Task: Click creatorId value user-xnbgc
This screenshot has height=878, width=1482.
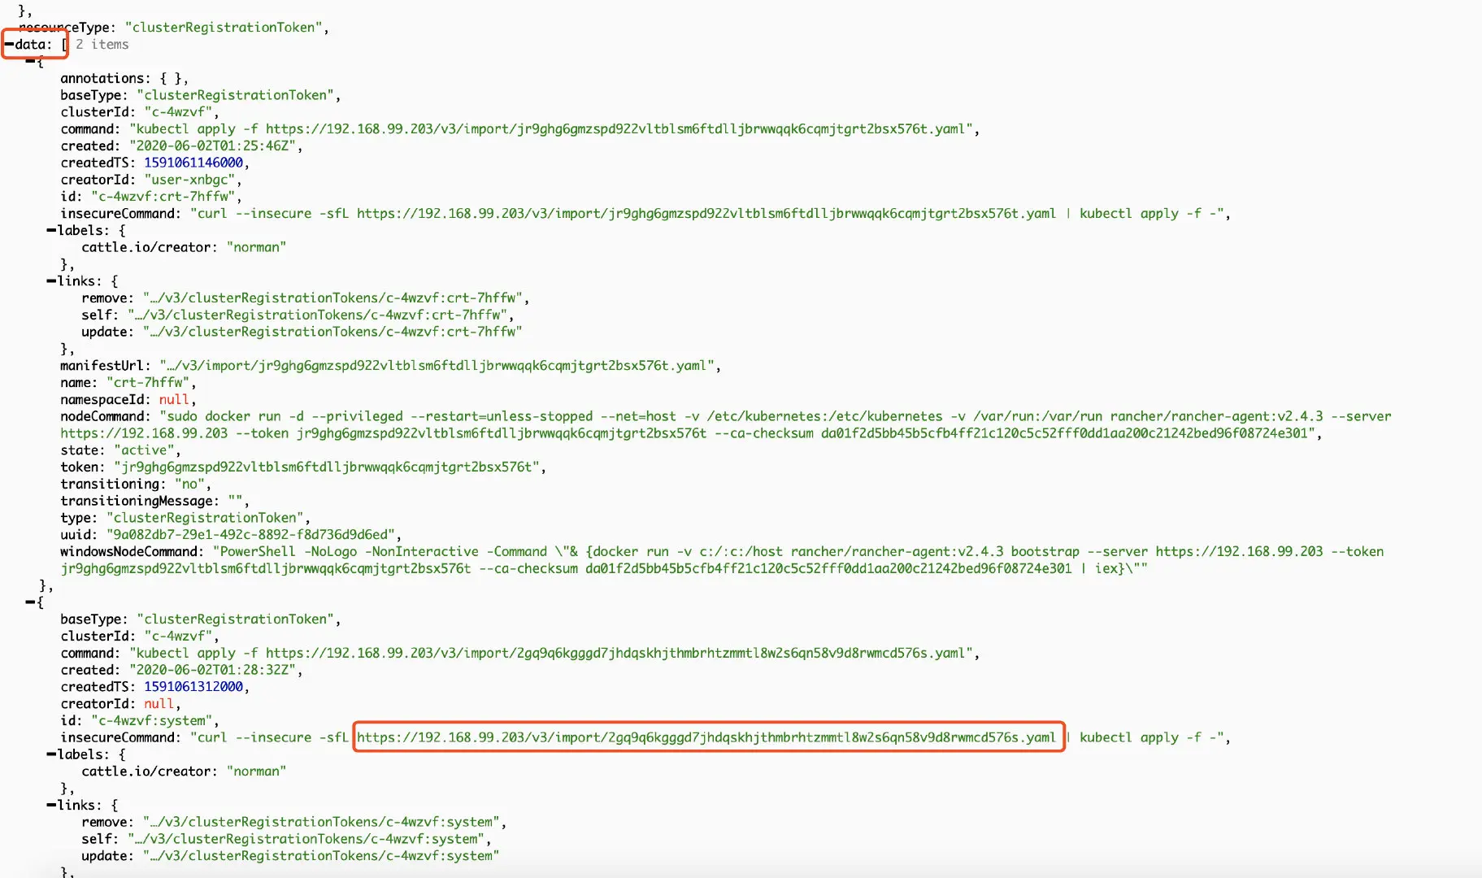Action: click(x=190, y=180)
